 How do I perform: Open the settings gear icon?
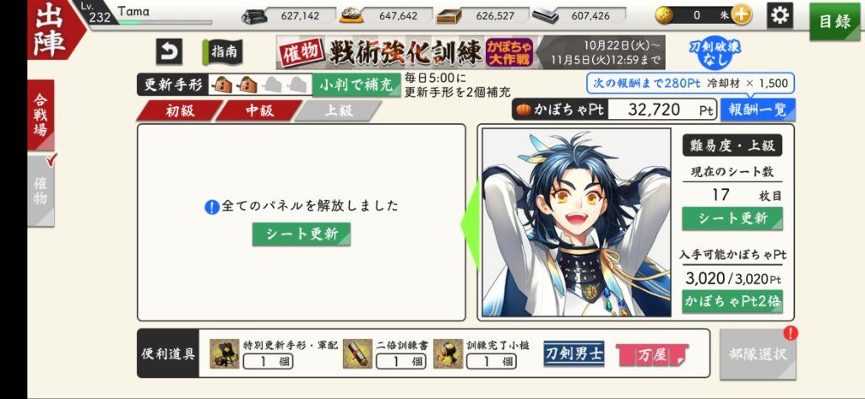780,16
